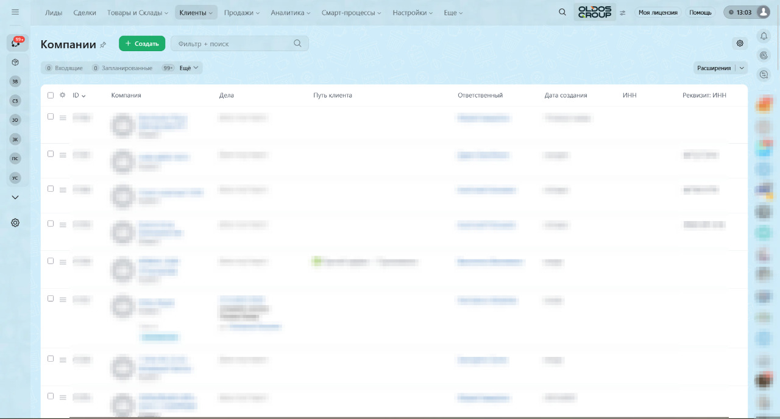Click the Фильтр + поиск field
This screenshot has height=419, width=780.
(x=233, y=44)
